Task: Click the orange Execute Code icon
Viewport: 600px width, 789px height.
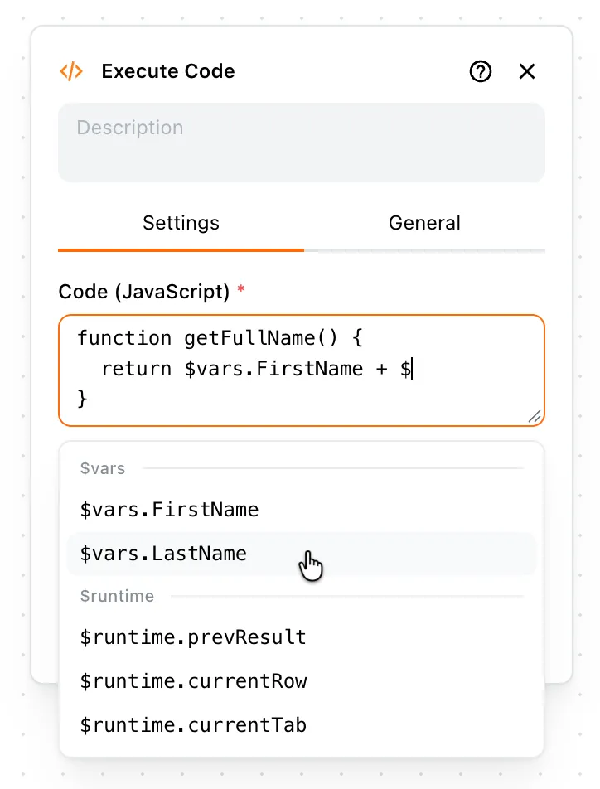Action: coord(71,71)
